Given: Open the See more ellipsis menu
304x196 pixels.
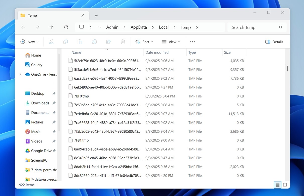Looking at the screenshot, I should [x=192, y=42].
